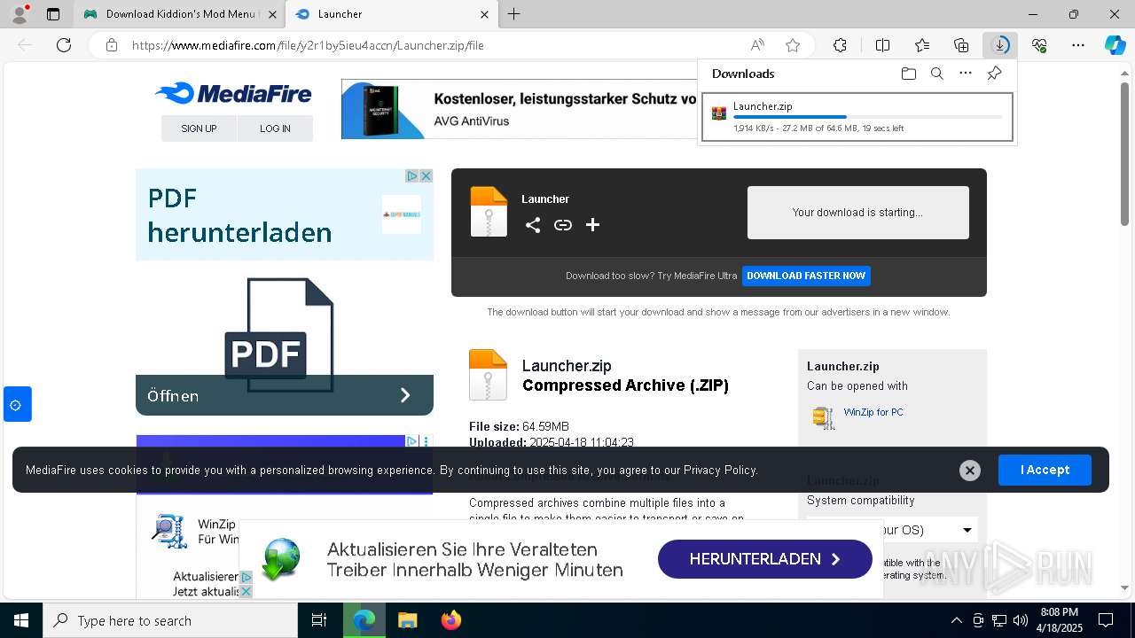Open the notification center icon
The image size is (1135, 638).
[x=1106, y=620]
